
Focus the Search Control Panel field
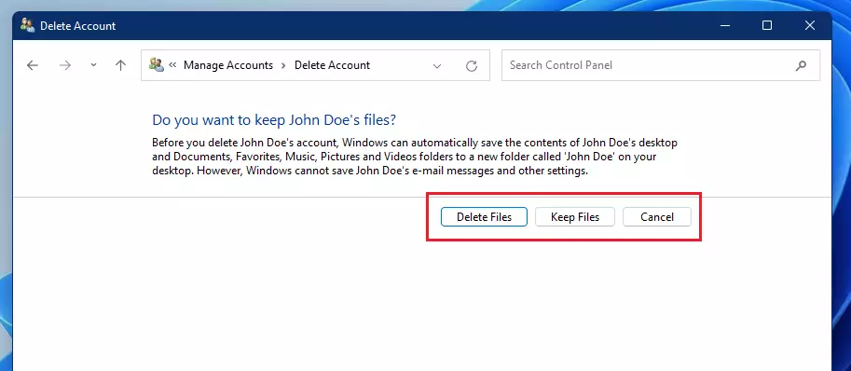pyautogui.click(x=661, y=65)
